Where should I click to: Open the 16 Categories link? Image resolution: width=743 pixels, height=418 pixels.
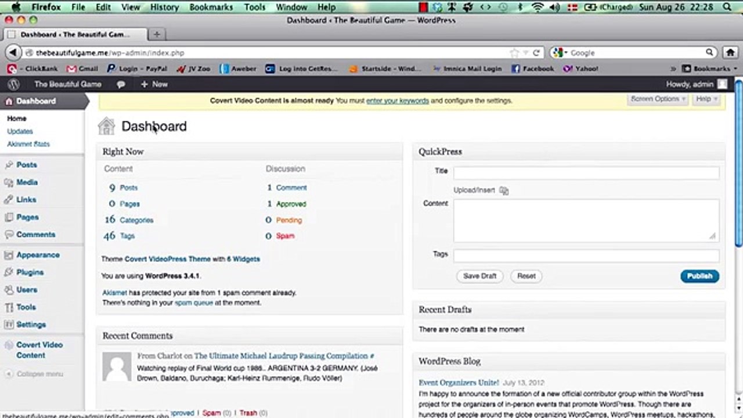(x=129, y=220)
